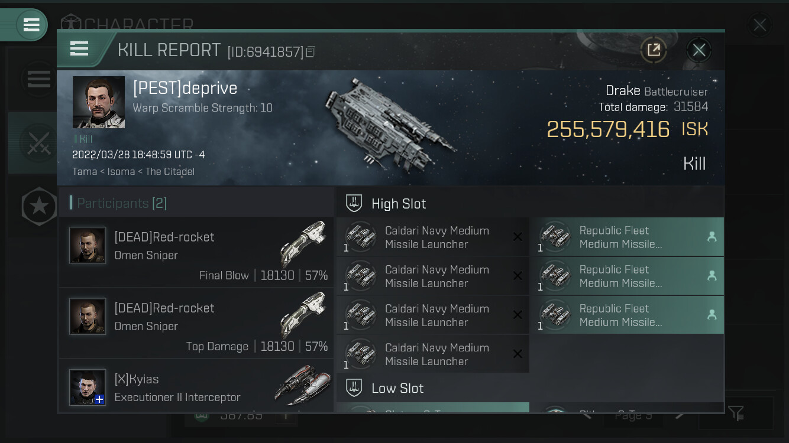Screen dimensions: 789x443
Task: Close the kill report window
Action: point(699,50)
